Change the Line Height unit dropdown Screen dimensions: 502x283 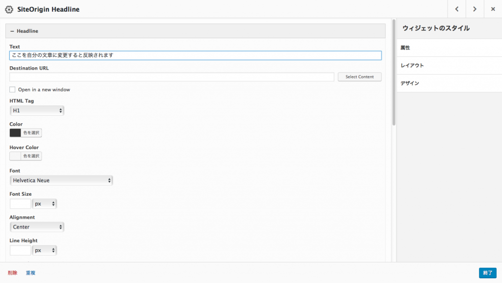coord(45,250)
